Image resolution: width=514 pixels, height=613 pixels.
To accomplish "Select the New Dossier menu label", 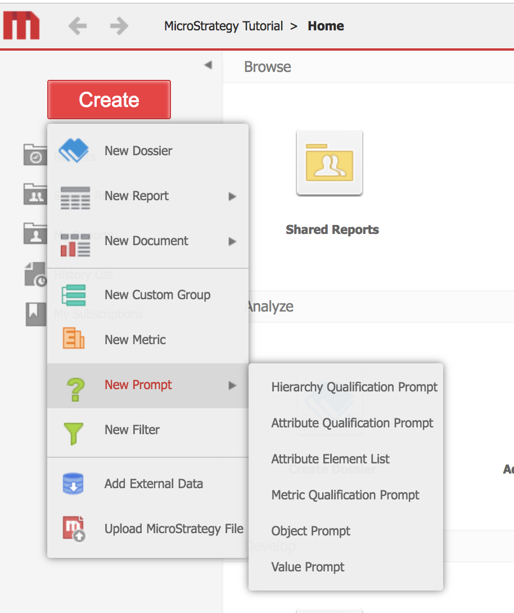I will pos(138,151).
